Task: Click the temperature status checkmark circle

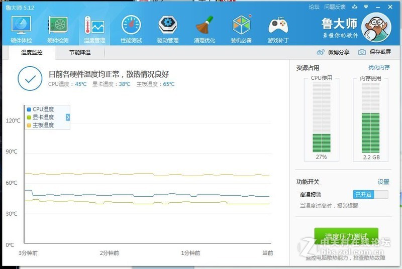Action: 30,79
